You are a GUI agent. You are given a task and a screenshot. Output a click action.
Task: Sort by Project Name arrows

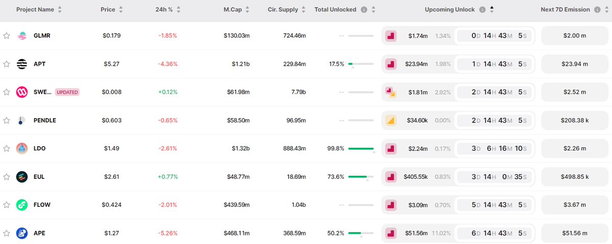click(60, 10)
